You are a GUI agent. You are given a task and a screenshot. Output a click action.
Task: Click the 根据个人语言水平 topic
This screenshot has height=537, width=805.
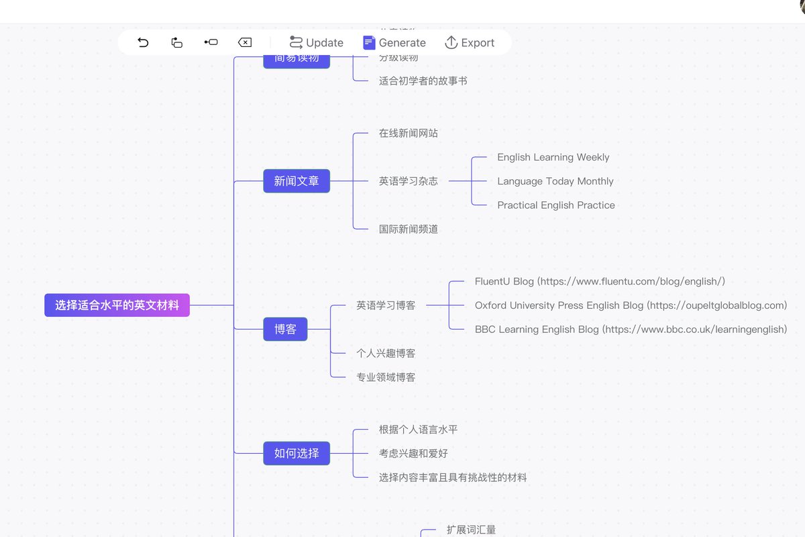click(418, 429)
